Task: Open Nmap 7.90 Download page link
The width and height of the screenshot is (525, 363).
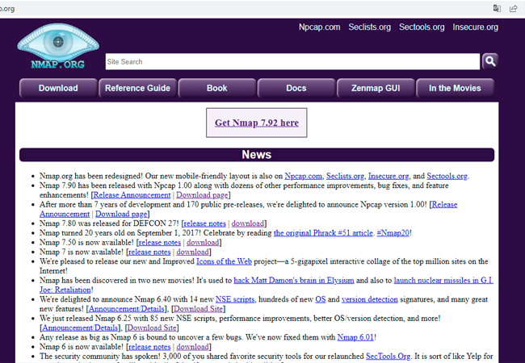Action: 202,195
